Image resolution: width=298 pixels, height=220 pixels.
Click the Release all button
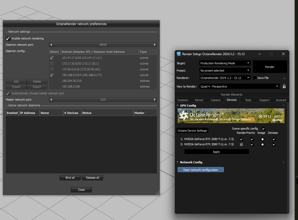click(92, 177)
